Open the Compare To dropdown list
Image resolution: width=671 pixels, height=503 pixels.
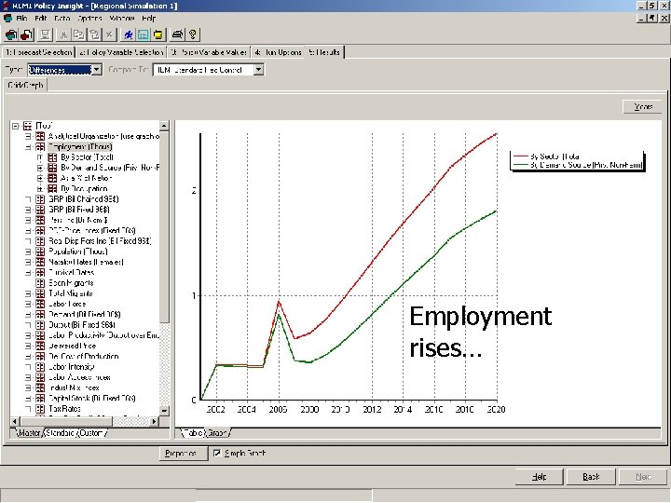258,70
